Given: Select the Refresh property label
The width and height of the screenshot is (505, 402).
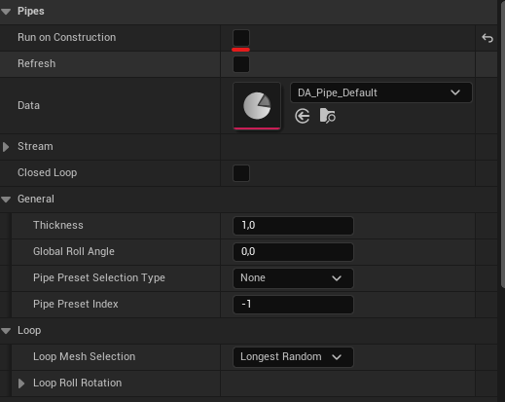Looking at the screenshot, I should (37, 63).
